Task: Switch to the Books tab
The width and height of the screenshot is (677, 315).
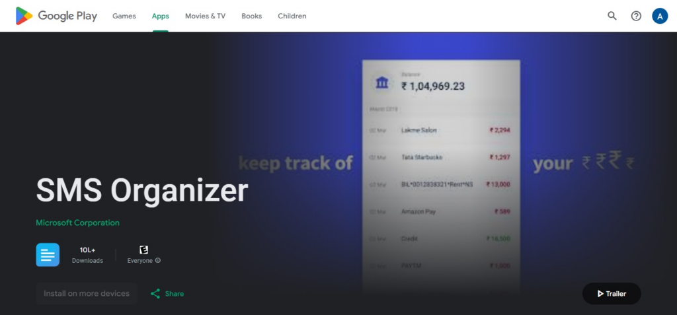Action: point(252,16)
